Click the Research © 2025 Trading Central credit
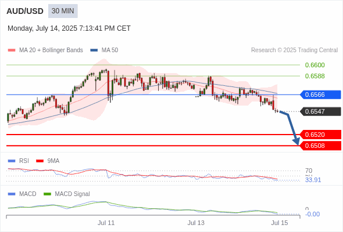This screenshot has width=343, height=232. [294, 50]
